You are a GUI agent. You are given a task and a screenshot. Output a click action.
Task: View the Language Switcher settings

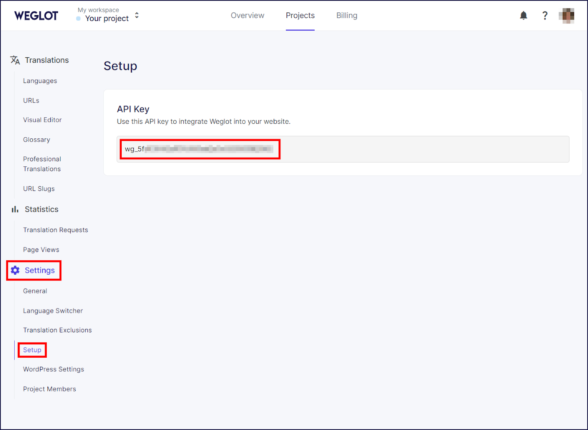53,311
